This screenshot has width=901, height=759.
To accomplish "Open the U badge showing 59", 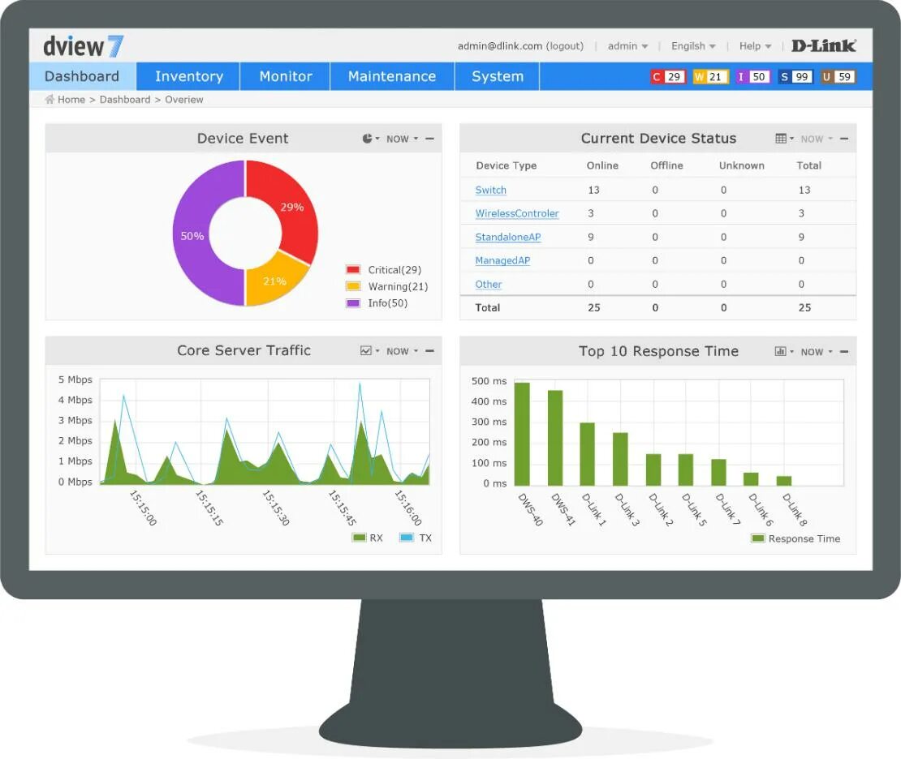I will click(x=838, y=77).
